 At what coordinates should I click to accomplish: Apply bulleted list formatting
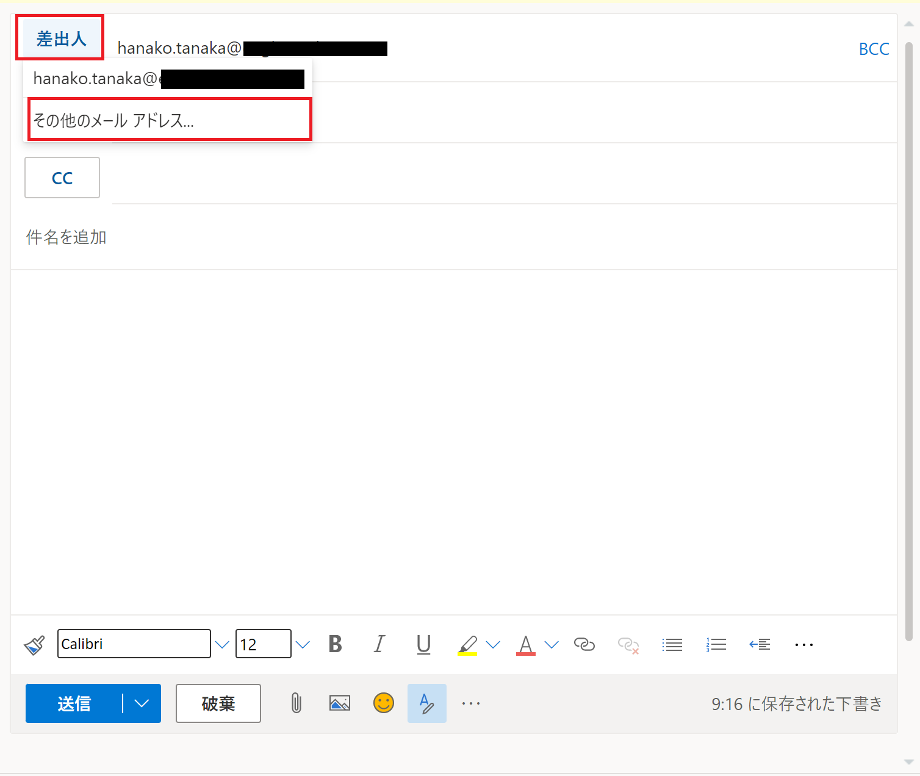point(672,645)
